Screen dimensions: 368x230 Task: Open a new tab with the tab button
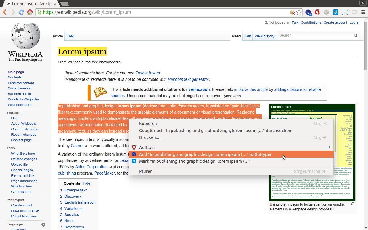pyautogui.click(x=64, y=4)
